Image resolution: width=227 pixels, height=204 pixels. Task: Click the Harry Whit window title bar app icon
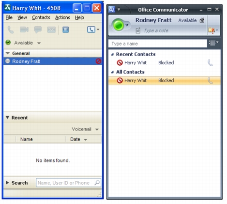(x=7, y=7)
